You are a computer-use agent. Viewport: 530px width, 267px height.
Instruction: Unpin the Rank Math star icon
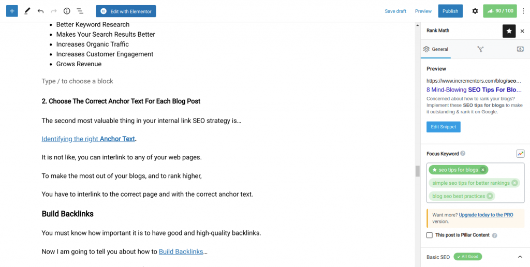pos(509,31)
